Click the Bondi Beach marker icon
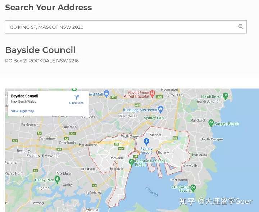The height and width of the screenshot is (212, 259). (225, 96)
